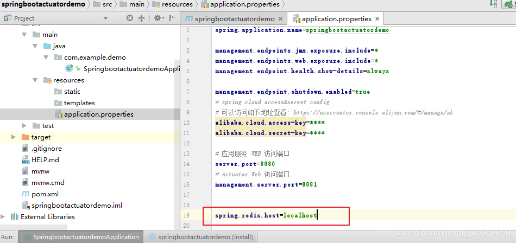Collapse the com.example.demo package arrow
The image size is (516, 243).
46,57
